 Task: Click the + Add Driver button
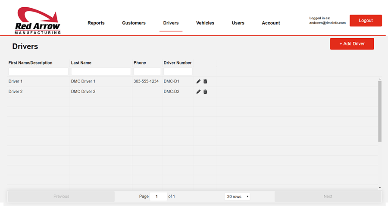pos(352,44)
